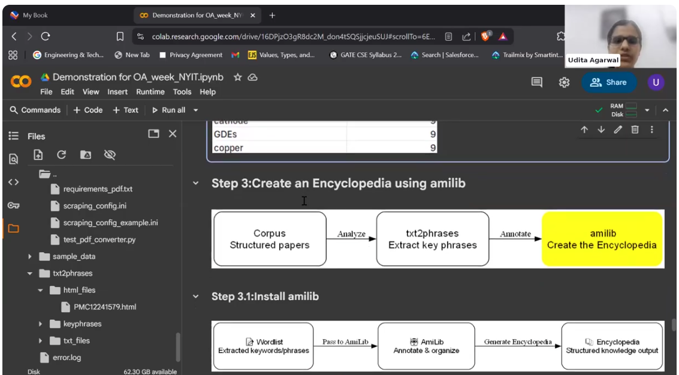
Task: Refresh the file browser
Action: [60, 155]
